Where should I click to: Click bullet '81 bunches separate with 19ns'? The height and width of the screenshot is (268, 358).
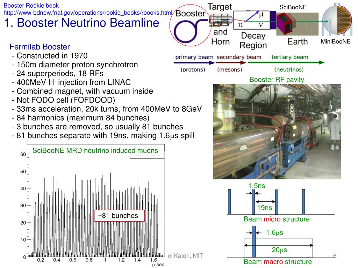(103, 136)
